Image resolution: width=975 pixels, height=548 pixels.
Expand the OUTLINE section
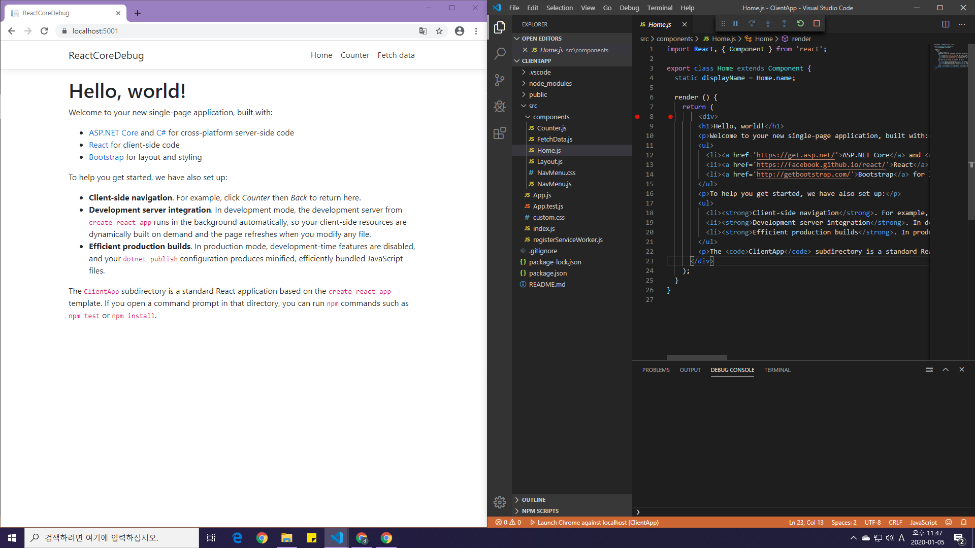(533, 500)
